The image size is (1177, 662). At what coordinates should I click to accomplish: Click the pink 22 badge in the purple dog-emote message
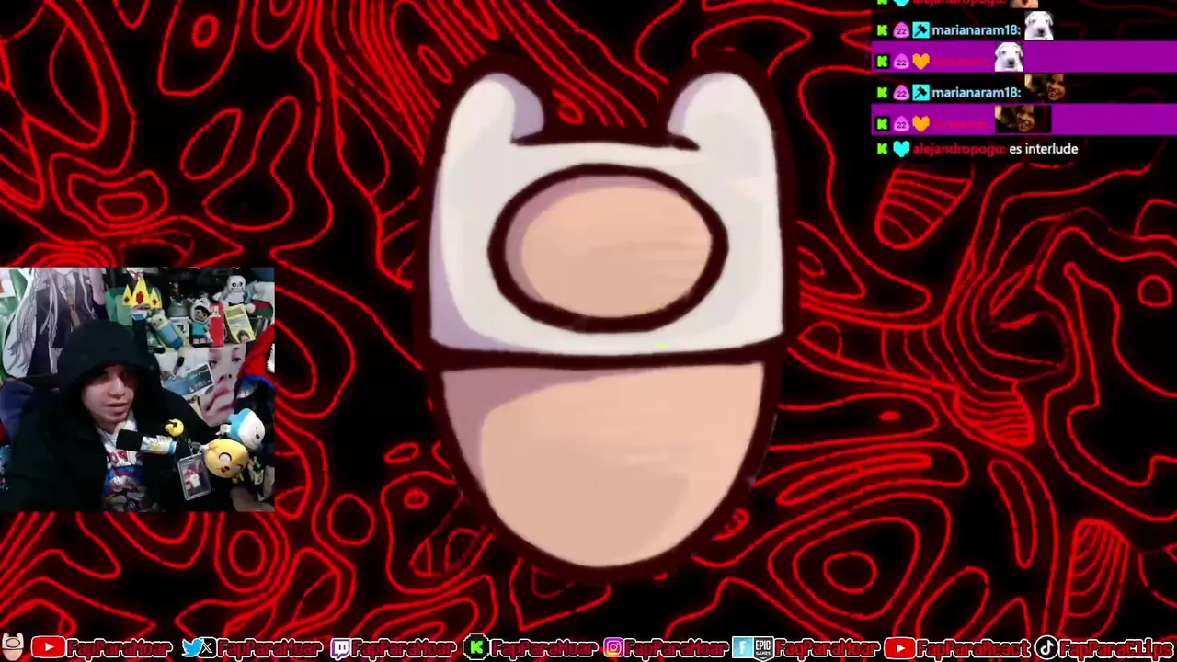(x=901, y=62)
